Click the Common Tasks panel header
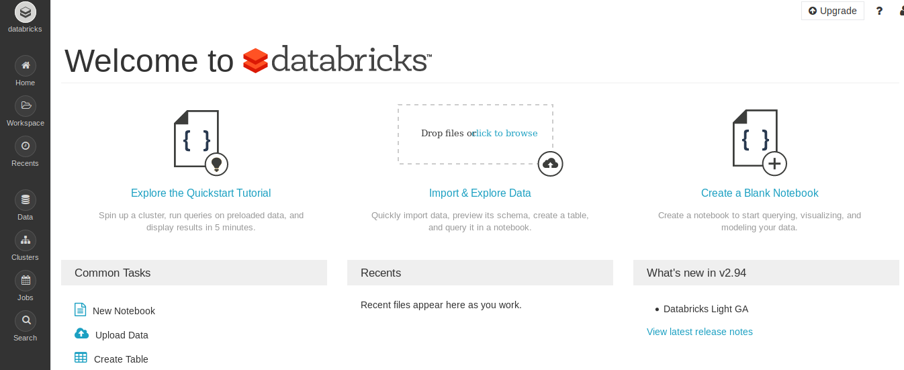Image resolution: width=904 pixels, height=370 pixels. (194, 273)
